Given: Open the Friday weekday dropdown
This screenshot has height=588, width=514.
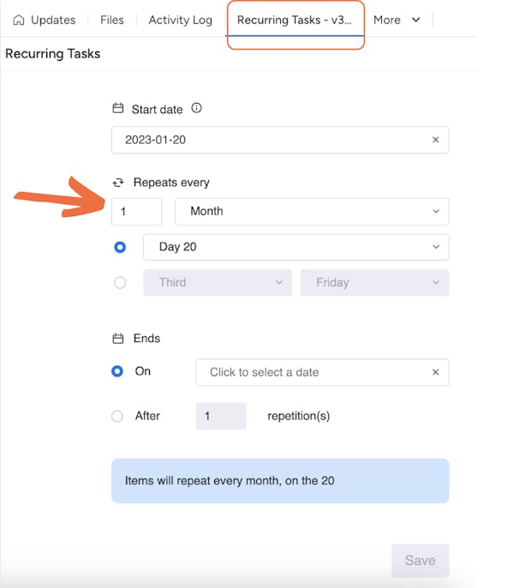Looking at the screenshot, I should click(x=374, y=282).
